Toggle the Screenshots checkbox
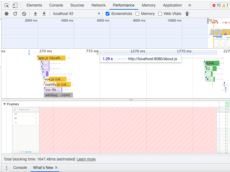Viewport: 230px width, 172px height. [x=108, y=14]
